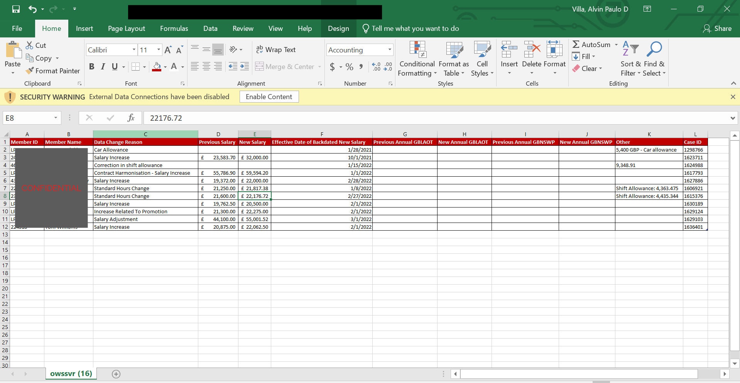This screenshot has width=740, height=383.
Task: Open Customize Quick Access Toolbar menu
Action: point(74,9)
